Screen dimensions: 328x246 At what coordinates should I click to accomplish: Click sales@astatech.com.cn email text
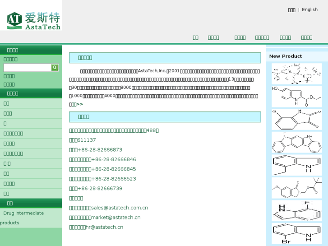tap(120, 208)
